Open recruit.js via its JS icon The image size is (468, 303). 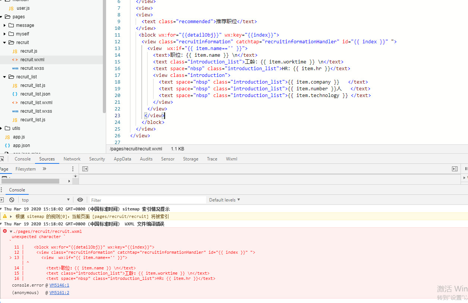[15, 51]
